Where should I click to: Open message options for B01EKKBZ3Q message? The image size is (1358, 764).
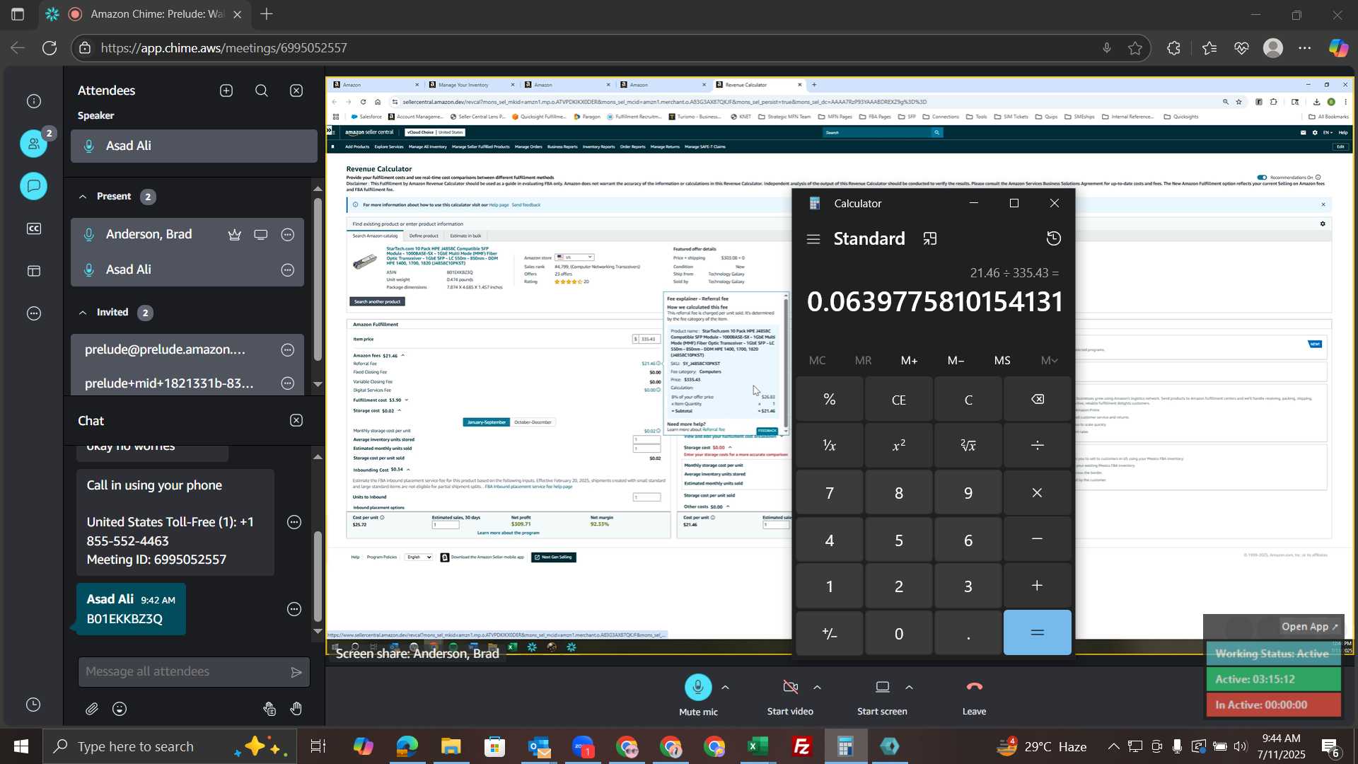294,609
